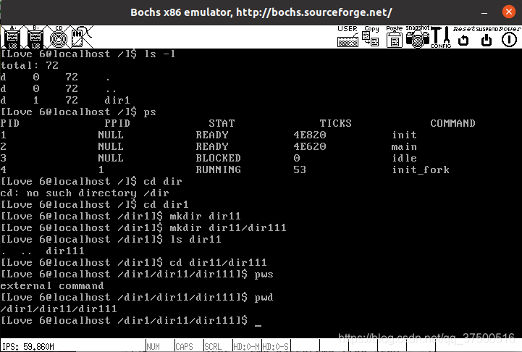The image size is (522, 352).
Task: Close the Bochs emulator window
Action: pos(509,12)
